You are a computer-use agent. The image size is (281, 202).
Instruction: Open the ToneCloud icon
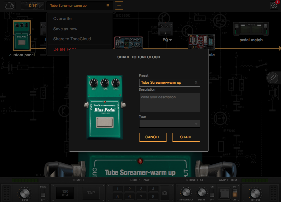(10, 6)
